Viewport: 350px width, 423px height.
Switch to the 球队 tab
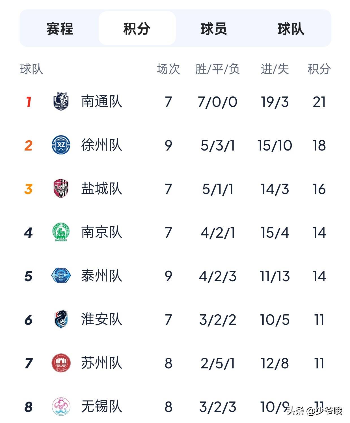291,29
